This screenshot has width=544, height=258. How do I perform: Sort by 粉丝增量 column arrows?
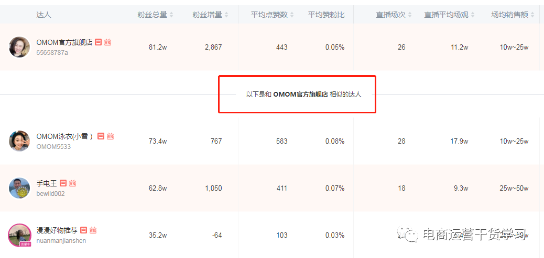(x=226, y=15)
